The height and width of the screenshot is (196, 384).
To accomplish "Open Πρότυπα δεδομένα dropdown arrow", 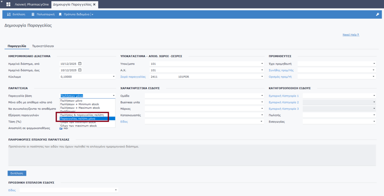I will point(92,14).
